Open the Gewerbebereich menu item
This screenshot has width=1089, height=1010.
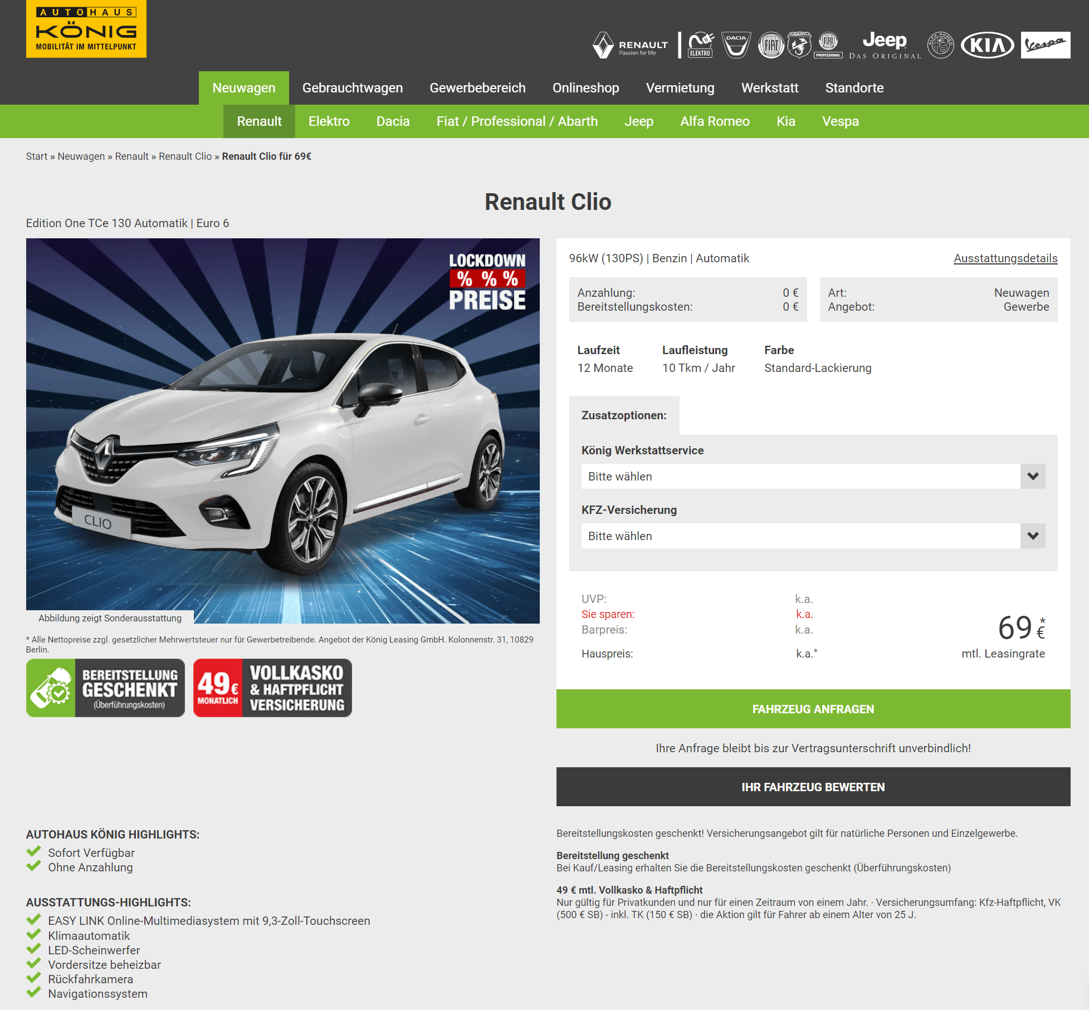coord(478,88)
